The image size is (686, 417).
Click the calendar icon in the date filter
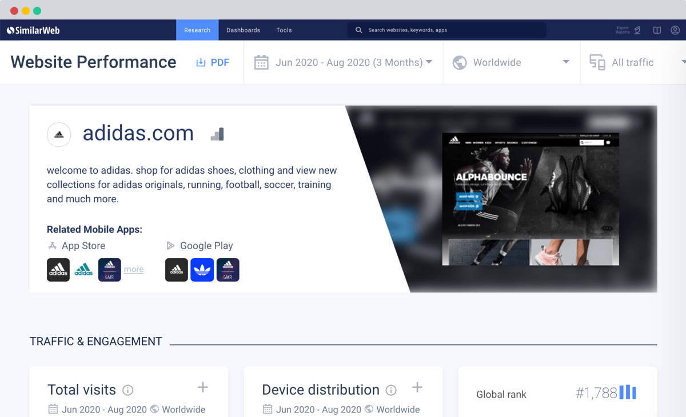(x=261, y=62)
